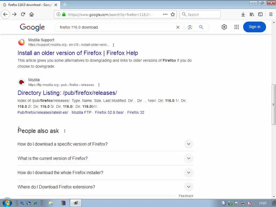
Task: Open a new tab with the plus button
Action: tap(65, 4)
